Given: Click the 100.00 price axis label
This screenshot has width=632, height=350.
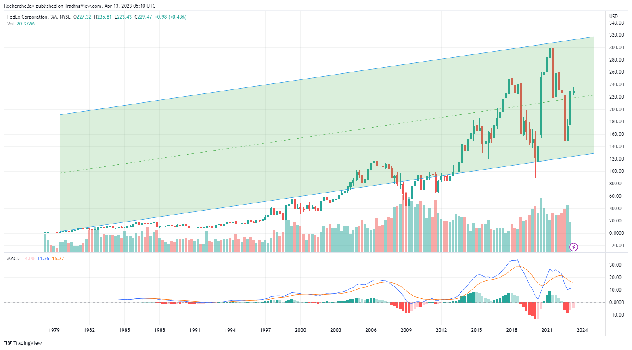Looking at the screenshot, I should point(617,171).
